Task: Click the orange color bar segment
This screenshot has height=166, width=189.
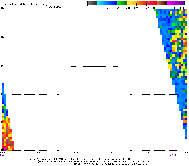Action: pos(141,3)
